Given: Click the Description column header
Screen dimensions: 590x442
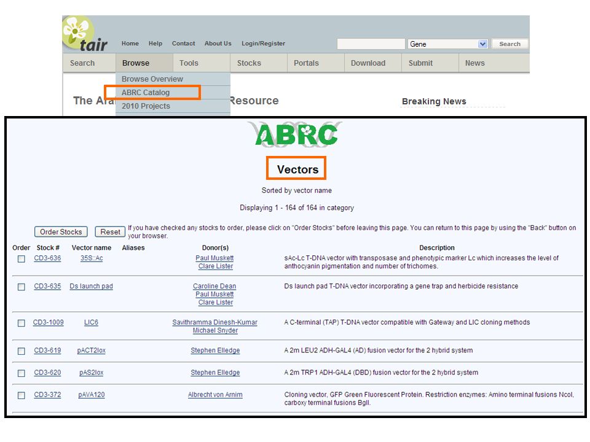Looking at the screenshot, I should [437, 247].
